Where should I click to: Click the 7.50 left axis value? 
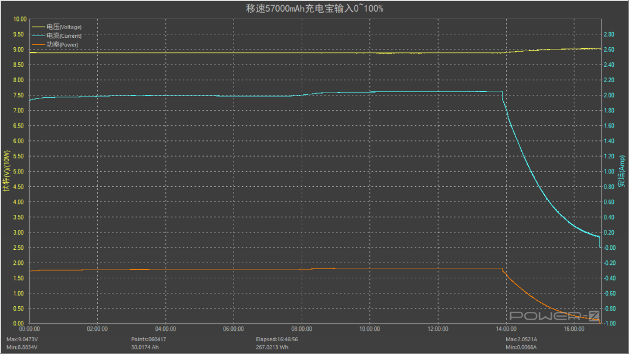coord(19,95)
